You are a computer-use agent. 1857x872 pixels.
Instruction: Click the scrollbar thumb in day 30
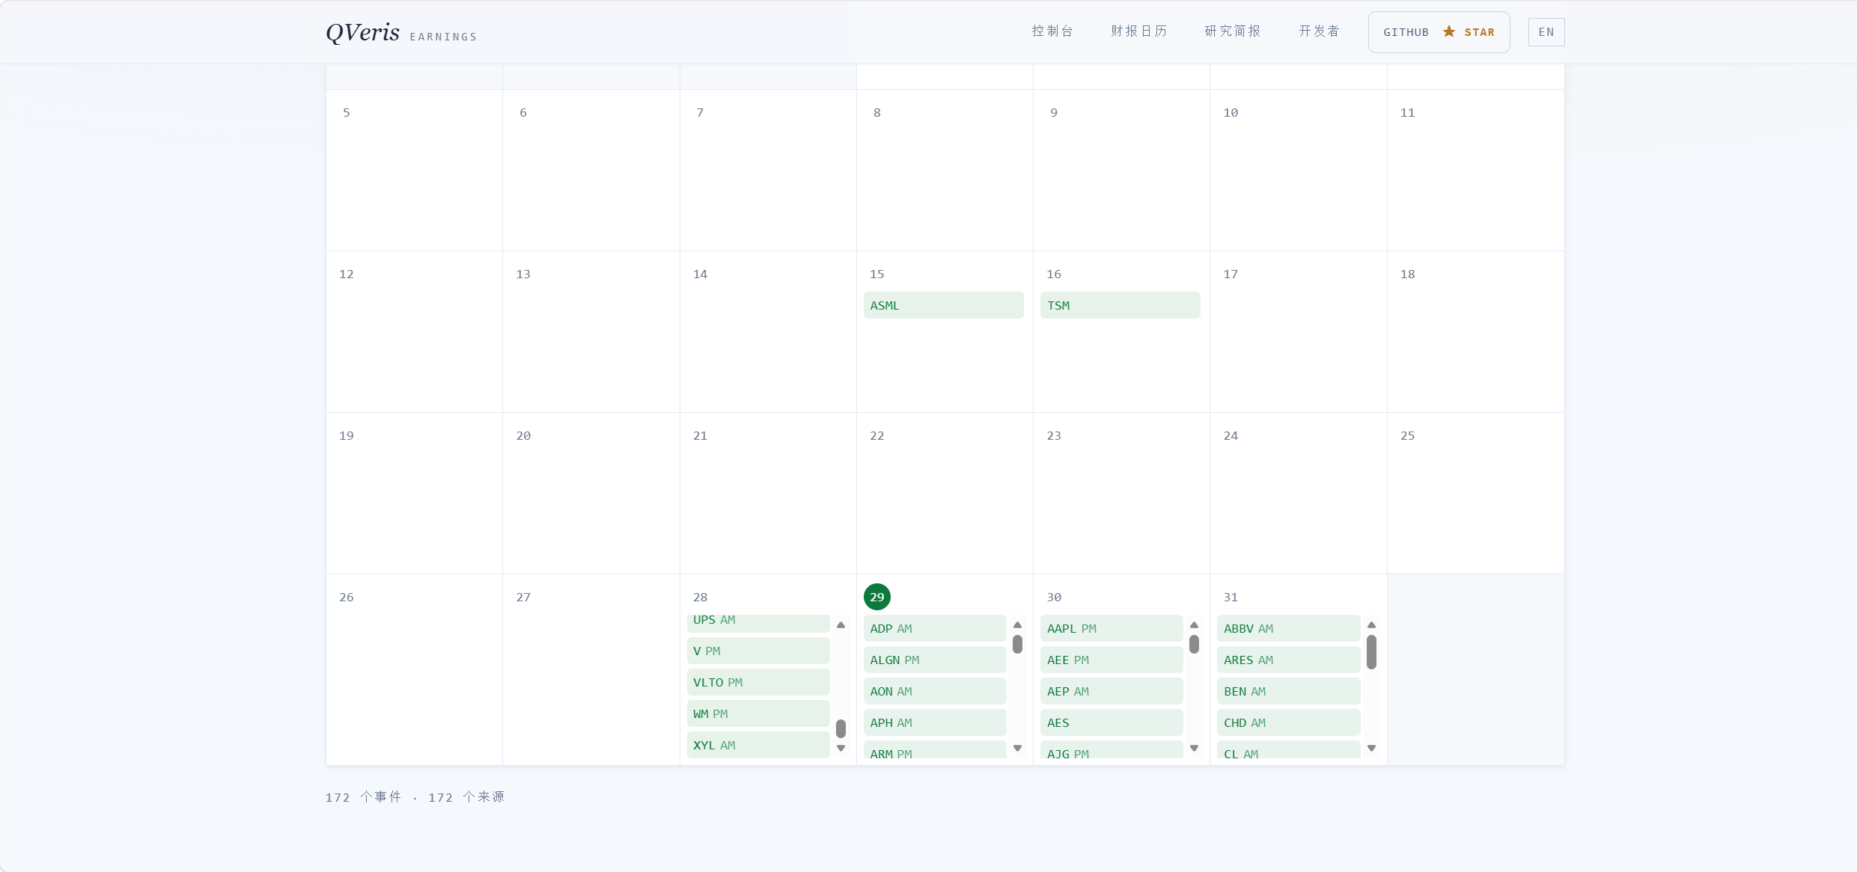[1194, 645]
